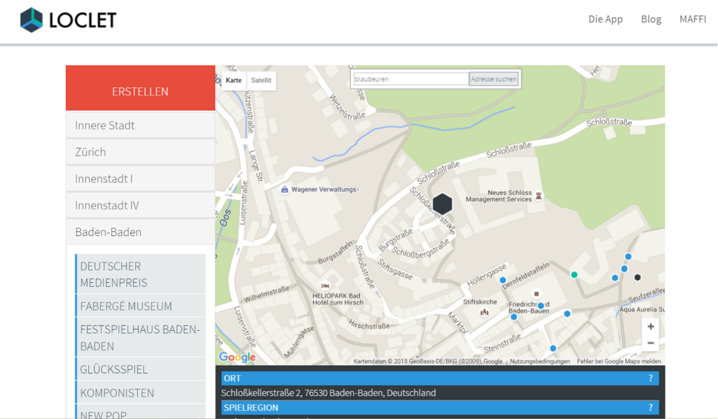
Task: Click the red ERSTELLEN button
Action: point(140,88)
